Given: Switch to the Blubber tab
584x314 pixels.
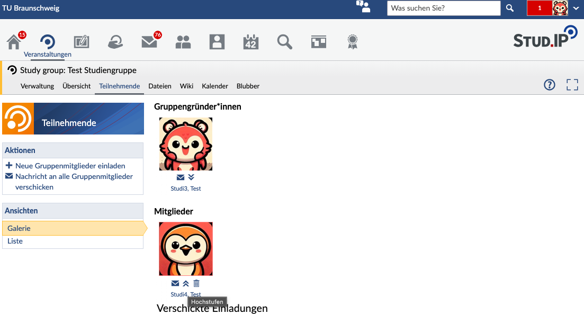Looking at the screenshot, I should pyautogui.click(x=248, y=86).
